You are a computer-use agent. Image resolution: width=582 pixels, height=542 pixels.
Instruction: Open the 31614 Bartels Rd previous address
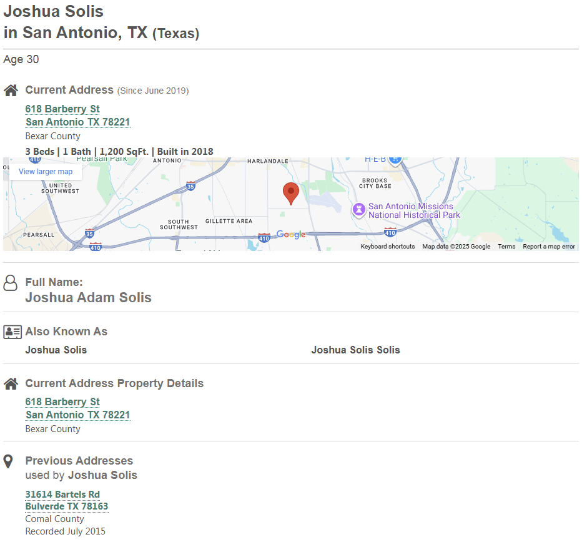(x=62, y=494)
